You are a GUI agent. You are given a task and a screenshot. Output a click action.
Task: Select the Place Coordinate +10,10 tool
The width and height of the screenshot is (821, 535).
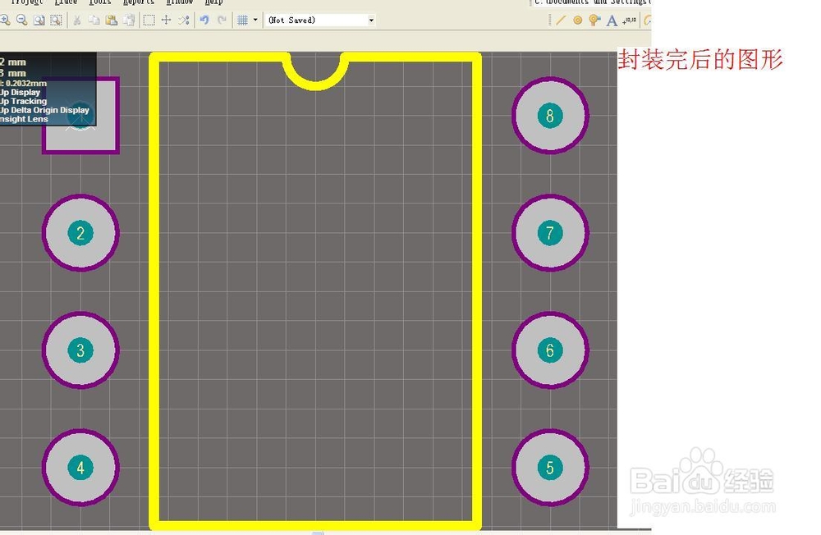629,21
